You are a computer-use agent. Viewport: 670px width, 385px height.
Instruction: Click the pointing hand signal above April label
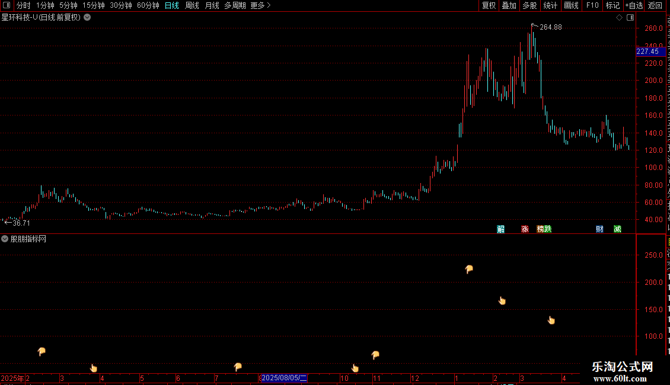[94, 368]
